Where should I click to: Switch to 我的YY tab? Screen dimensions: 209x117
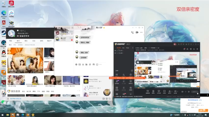click(x=49, y=41)
